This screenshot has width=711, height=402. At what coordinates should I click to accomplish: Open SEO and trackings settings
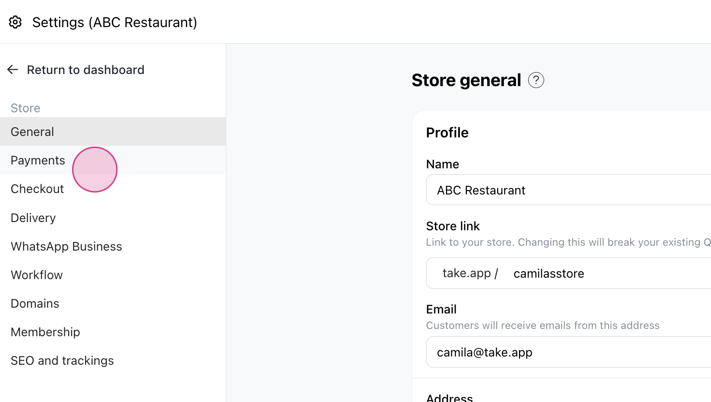coord(113,360)
